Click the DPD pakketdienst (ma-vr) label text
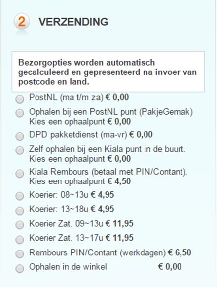The width and height of the screenshot is (217, 288). (x=78, y=135)
